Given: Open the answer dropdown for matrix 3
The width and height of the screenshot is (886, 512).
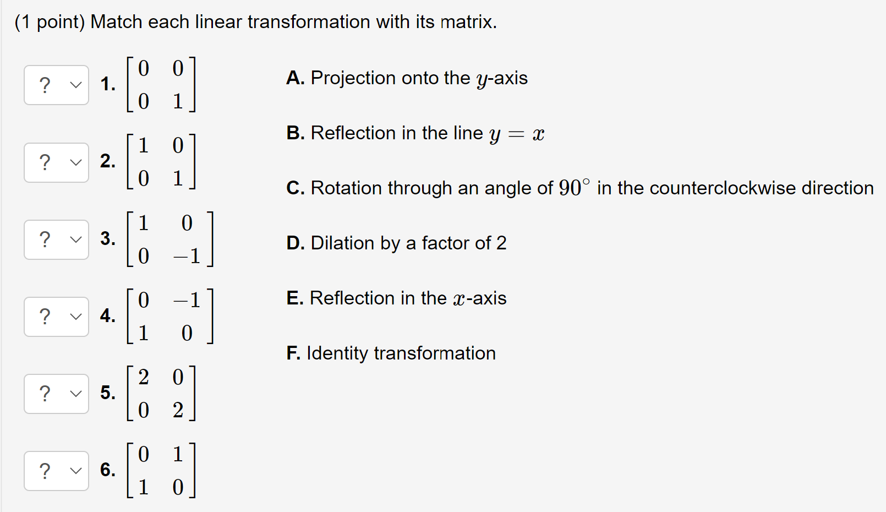Looking at the screenshot, I should point(56,239).
